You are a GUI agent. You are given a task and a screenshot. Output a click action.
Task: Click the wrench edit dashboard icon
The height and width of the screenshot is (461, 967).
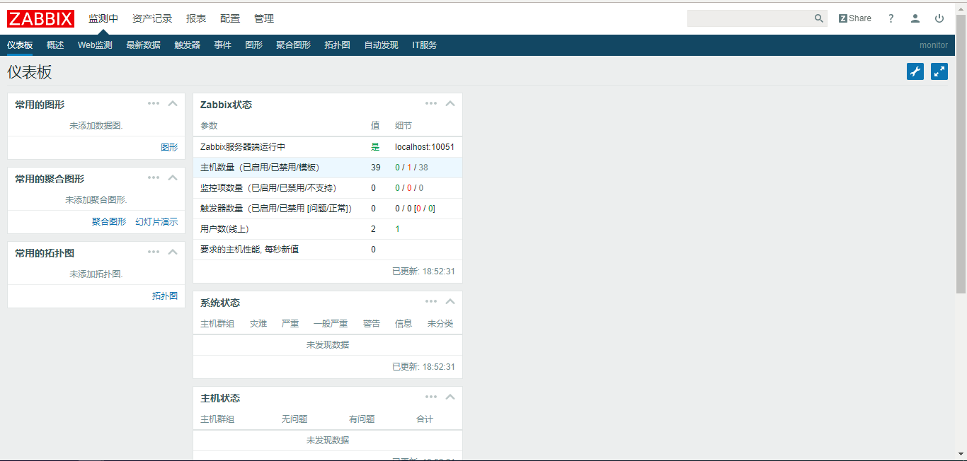point(915,71)
